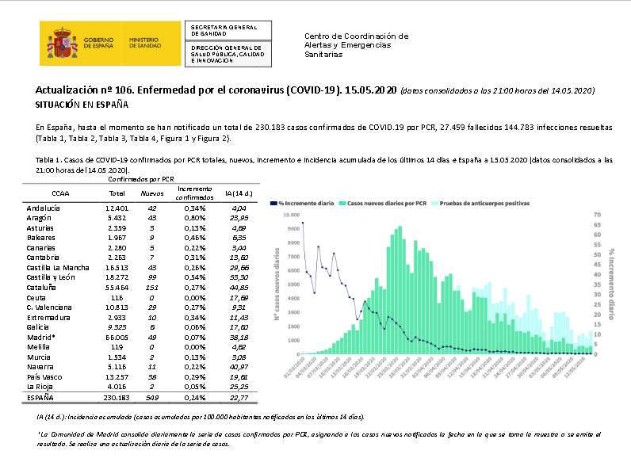Click the 'DIRECCIÓN GENERAL DE SALUD PÚBLICA' box
Image resolution: width=631 pixels, height=462 pixels.
coord(228,54)
